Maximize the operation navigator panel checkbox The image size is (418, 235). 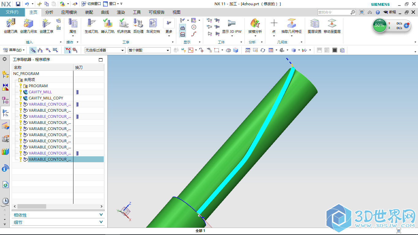coord(101,60)
